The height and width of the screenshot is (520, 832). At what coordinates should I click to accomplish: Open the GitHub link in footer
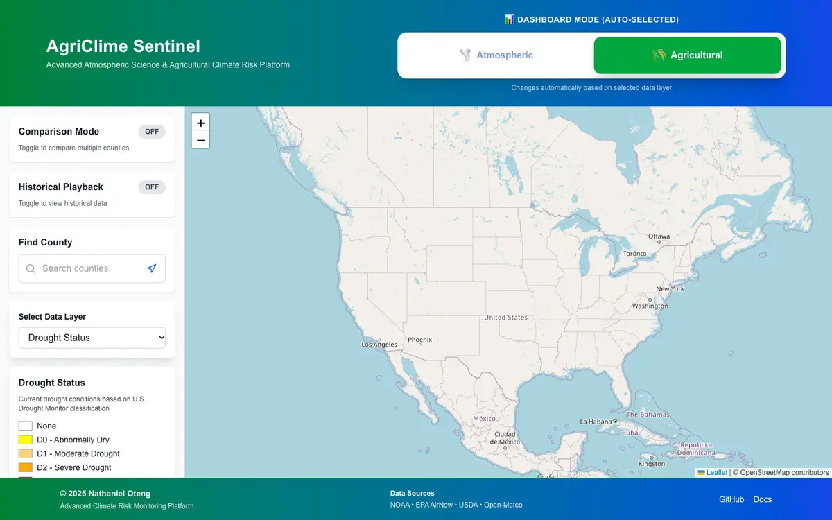point(731,499)
